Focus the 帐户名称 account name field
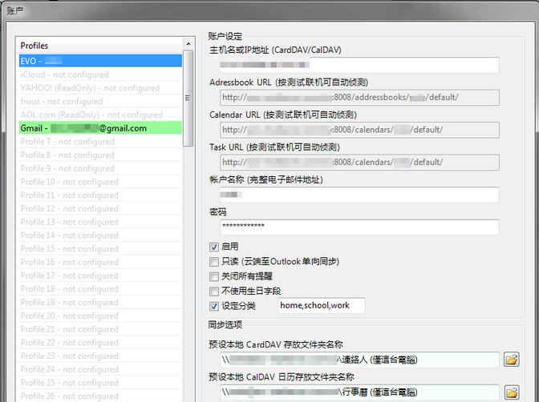Image resolution: width=539 pixels, height=402 pixels. tap(359, 195)
